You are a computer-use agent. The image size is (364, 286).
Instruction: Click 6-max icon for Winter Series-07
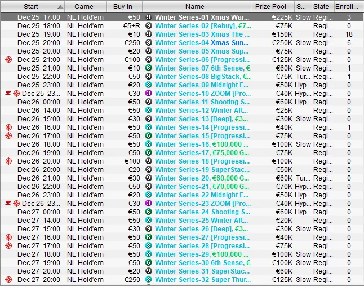[x=149, y=68]
